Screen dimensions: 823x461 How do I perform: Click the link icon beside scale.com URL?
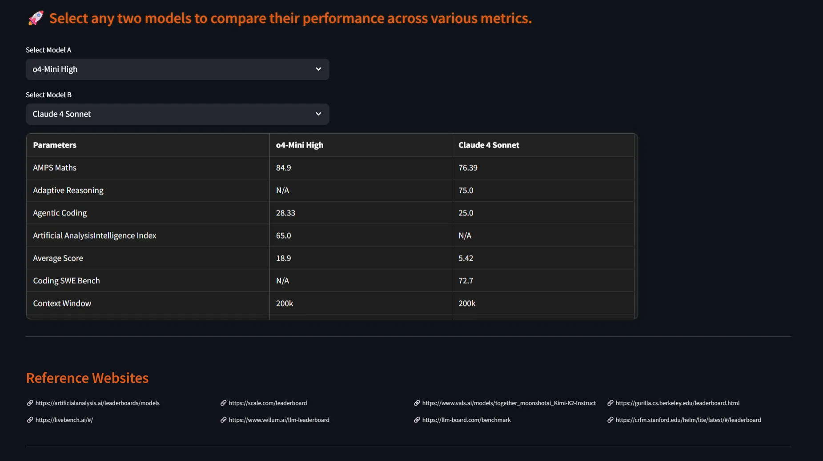pyautogui.click(x=223, y=403)
